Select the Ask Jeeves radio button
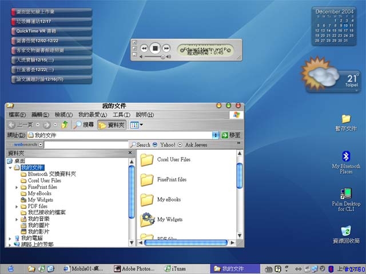This screenshot has width=366, height=274. 180,144
